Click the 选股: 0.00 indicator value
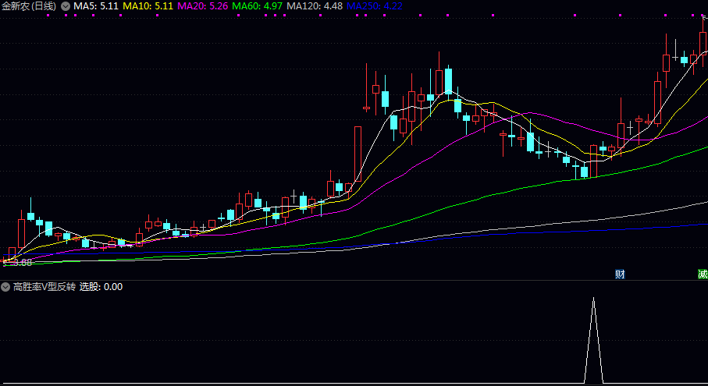708x386 pixels. [x=101, y=287]
